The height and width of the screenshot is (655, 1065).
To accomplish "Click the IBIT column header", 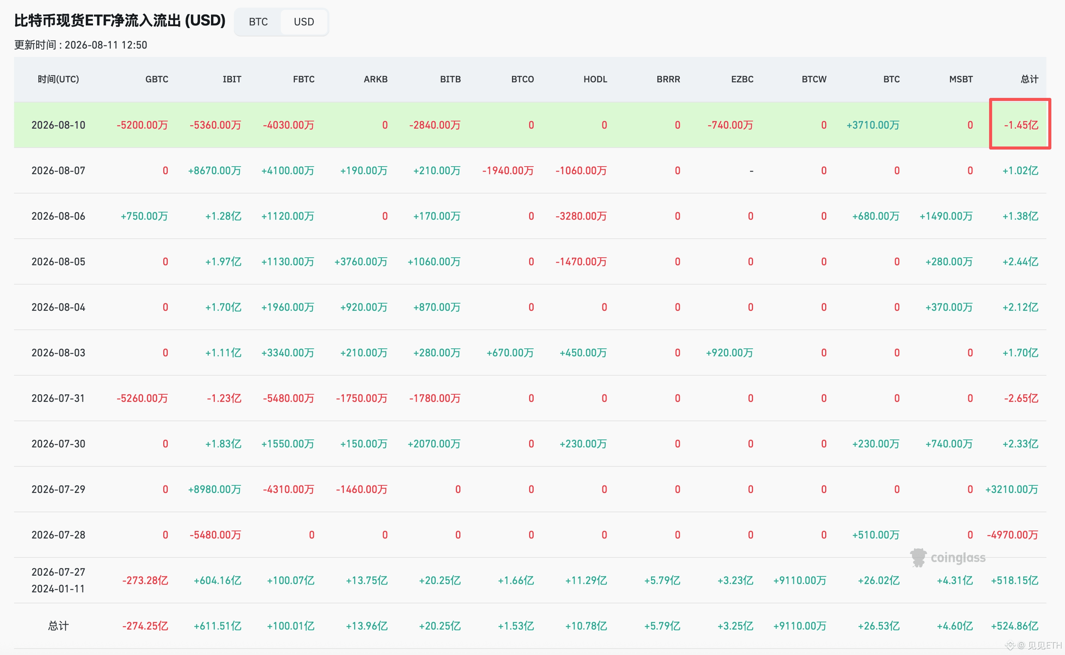I will tap(232, 79).
